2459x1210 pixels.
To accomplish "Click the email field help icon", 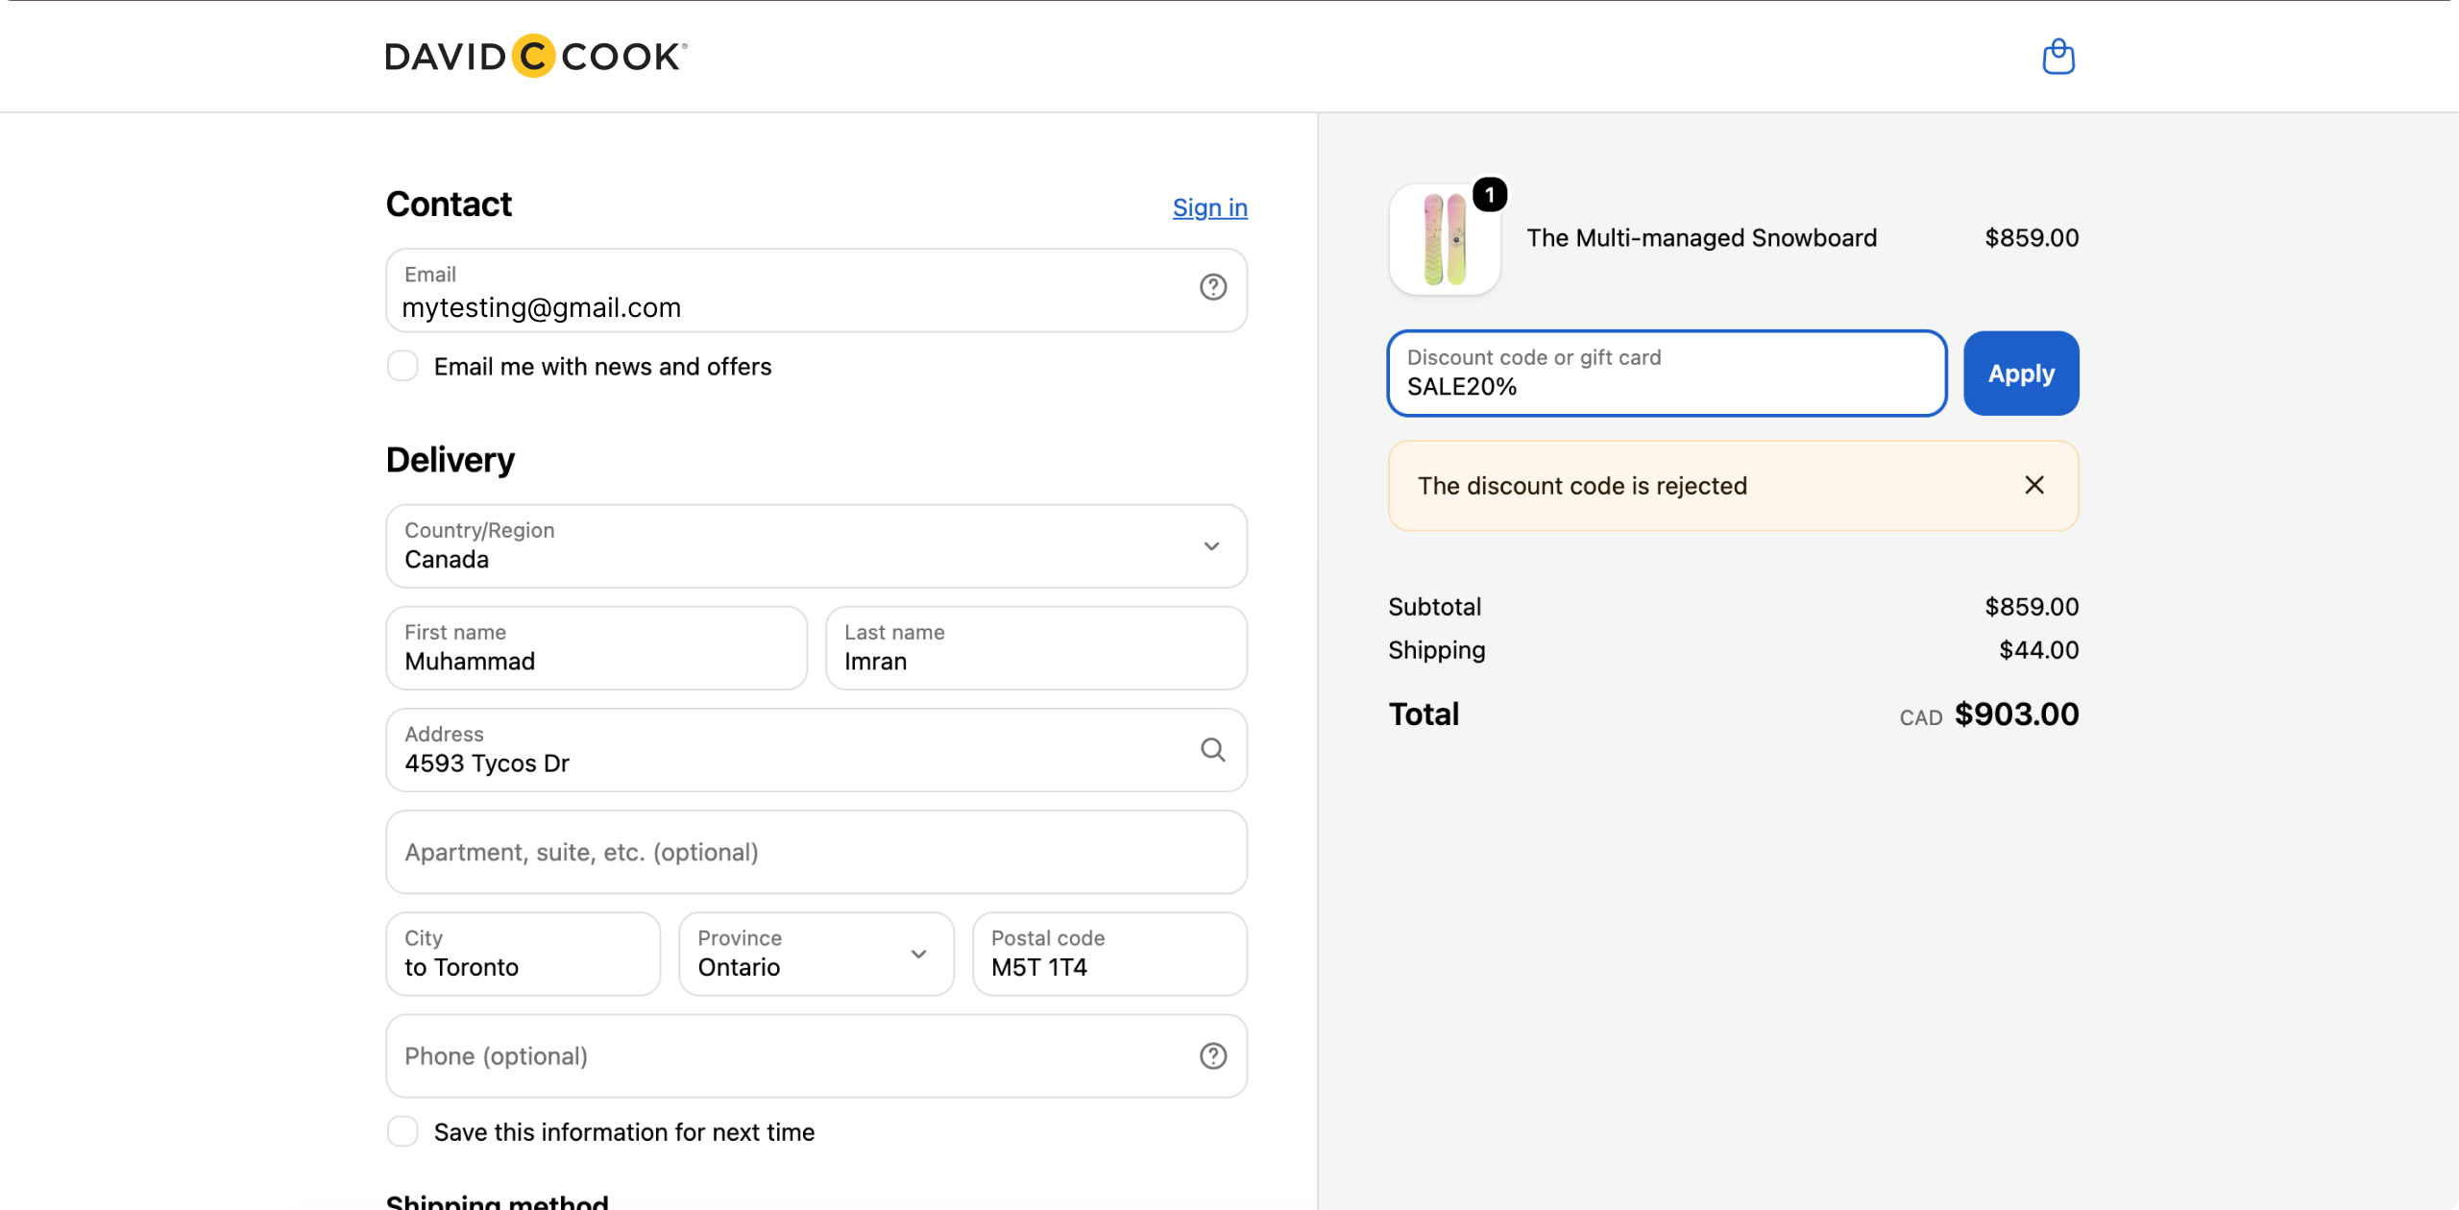I will 1212,287.
